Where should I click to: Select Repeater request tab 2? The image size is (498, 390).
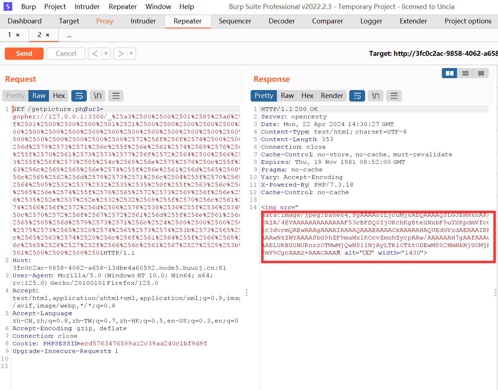click(x=39, y=35)
